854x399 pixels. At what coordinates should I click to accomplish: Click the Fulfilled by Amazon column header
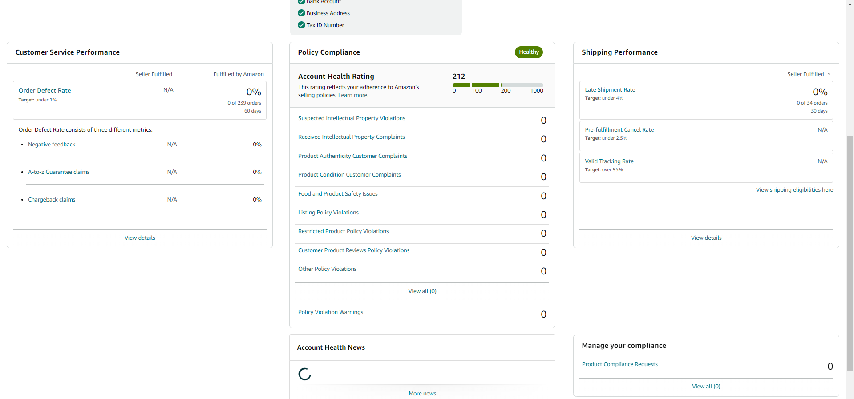[x=238, y=74]
